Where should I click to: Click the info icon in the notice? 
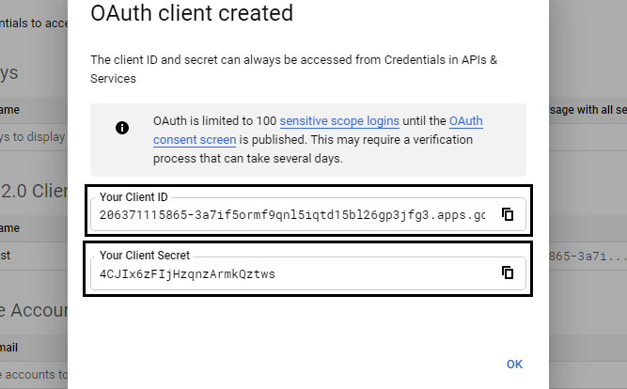tap(122, 128)
